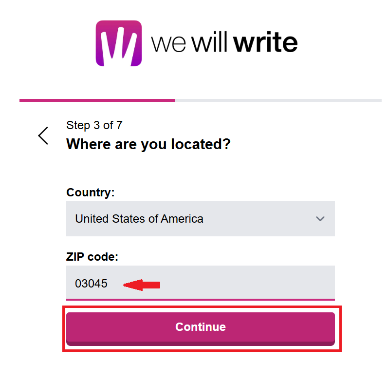Click the "Step 3 of 7" indicator
This screenshot has width=387, height=383.
(94, 125)
